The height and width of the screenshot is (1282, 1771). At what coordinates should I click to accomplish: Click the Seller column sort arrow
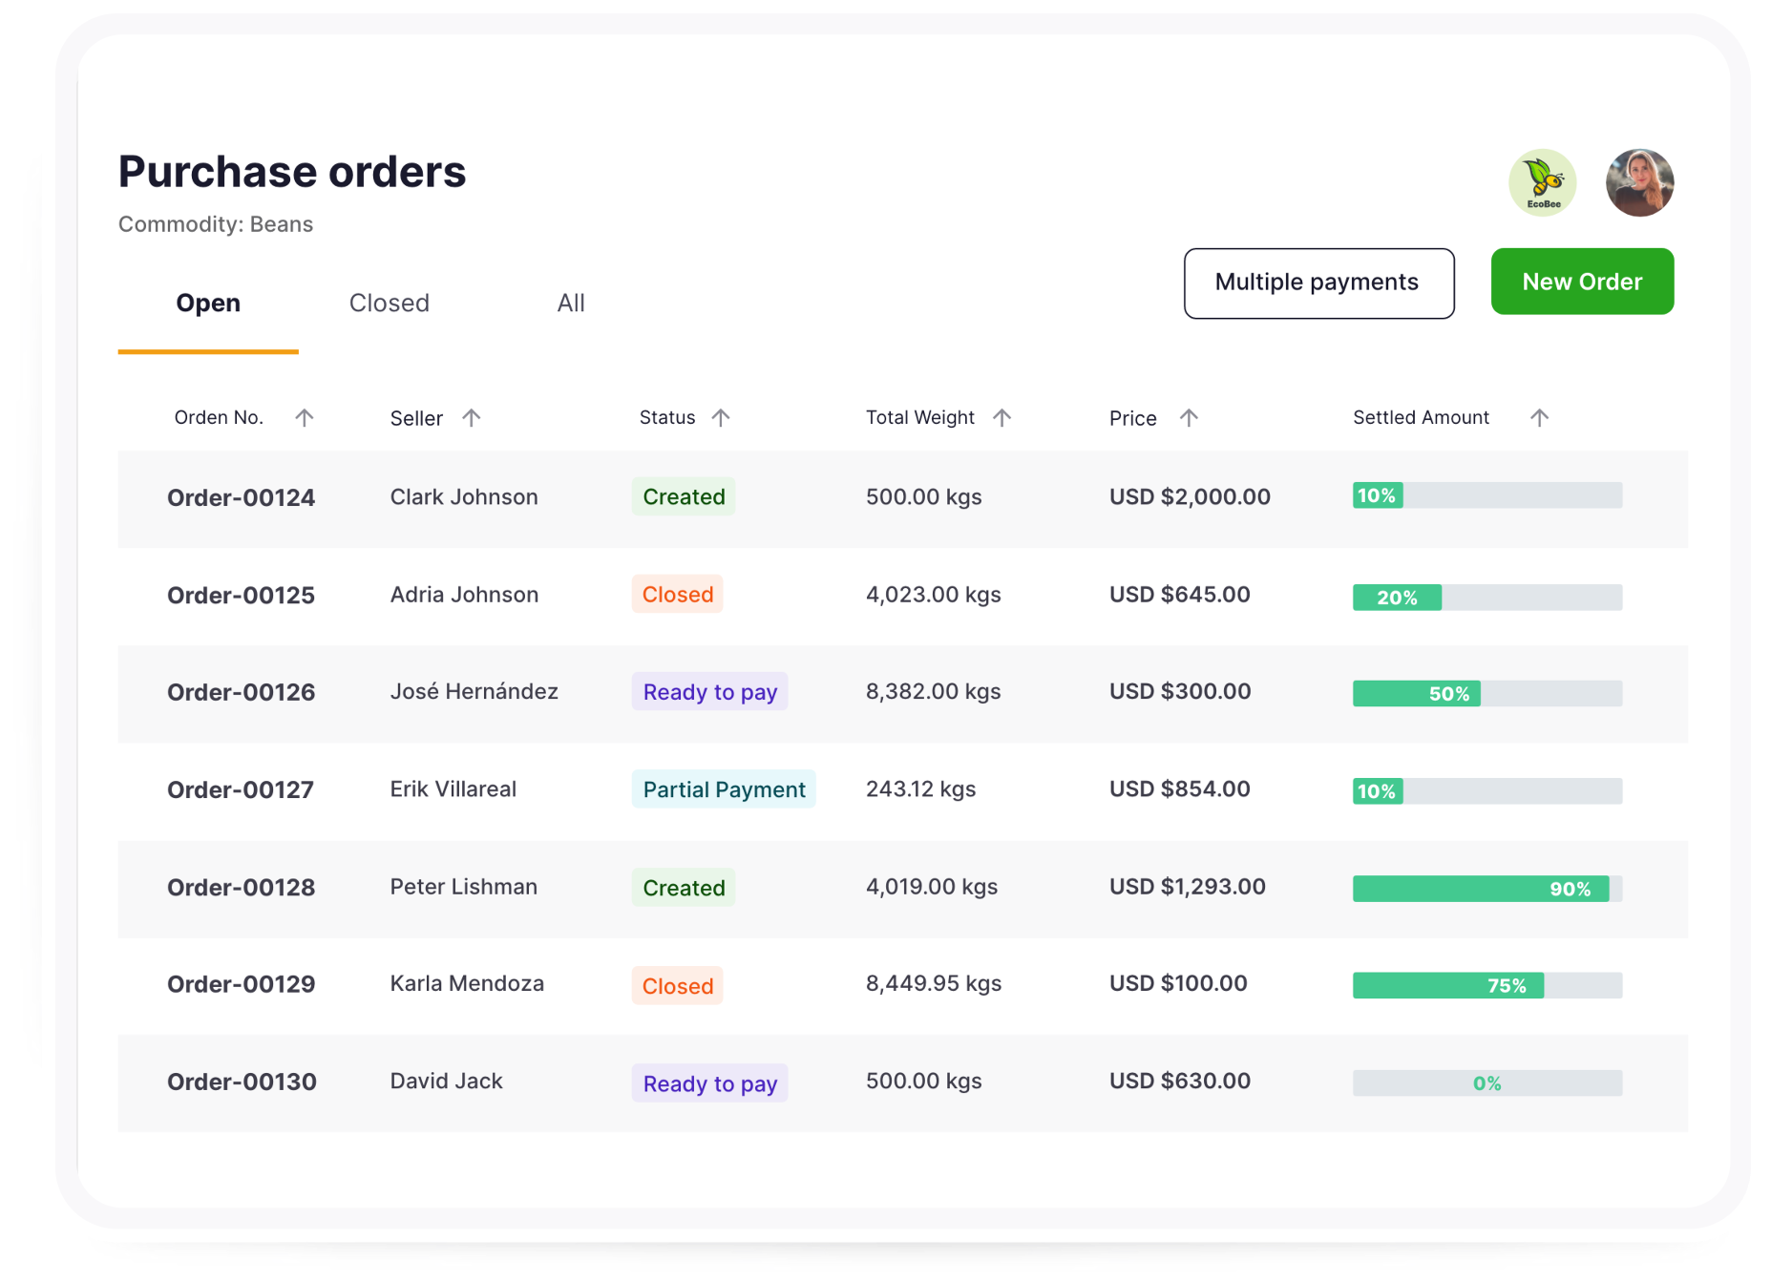pyautogui.click(x=471, y=417)
